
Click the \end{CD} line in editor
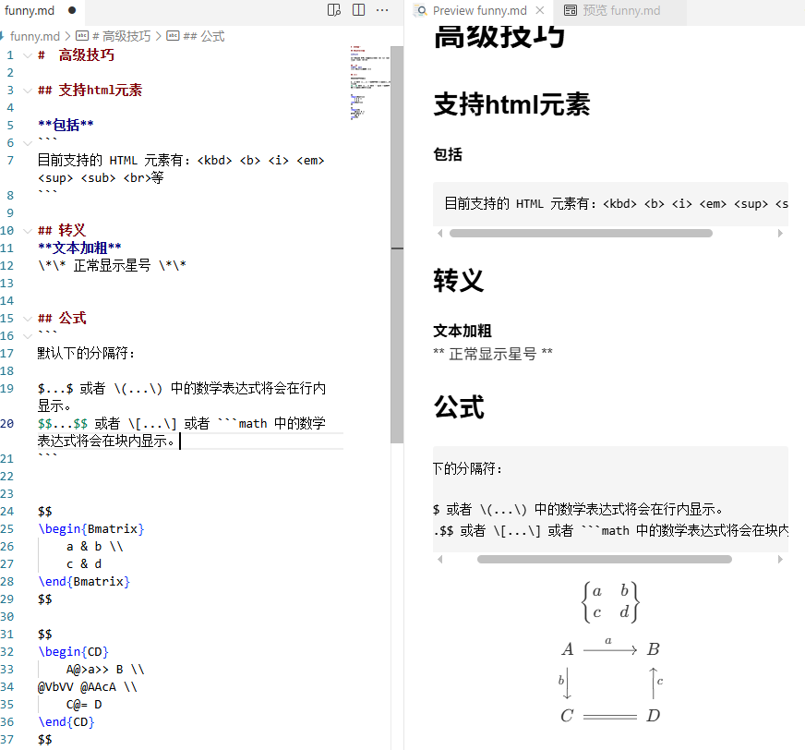coord(66,722)
